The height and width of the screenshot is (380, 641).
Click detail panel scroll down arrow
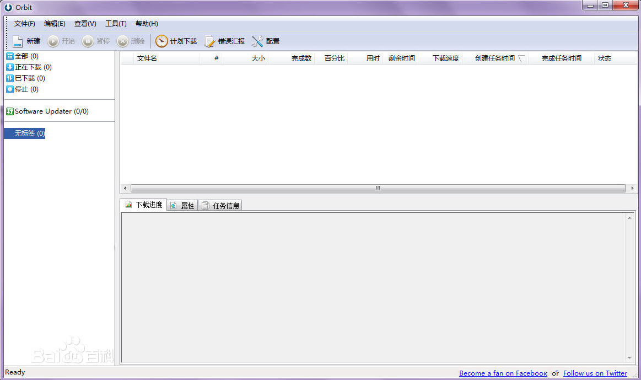click(629, 358)
